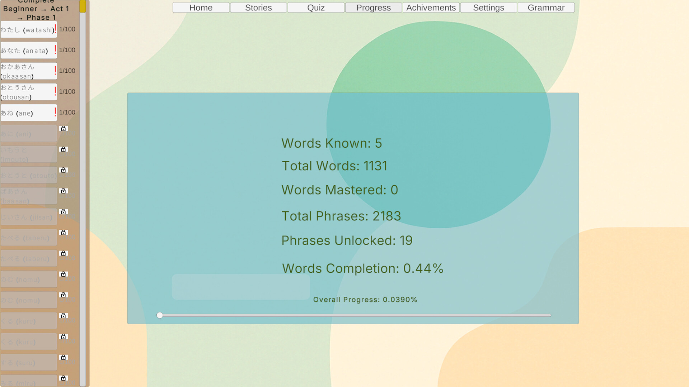The width and height of the screenshot is (689, 387).
Task: Click the lock icon next to おとうと (otouto)
Action: pyautogui.click(x=63, y=170)
